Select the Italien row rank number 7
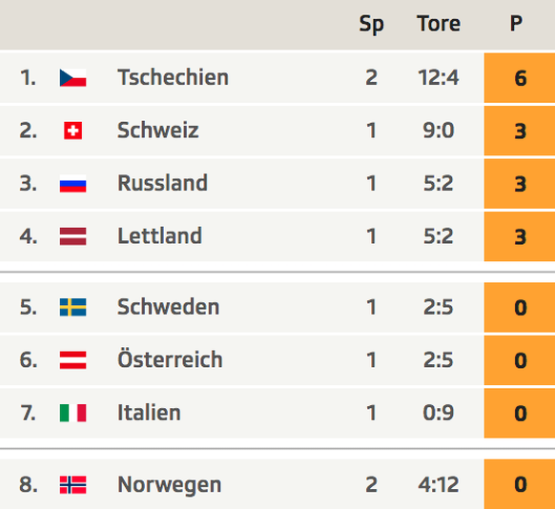Screen dimensions: 555x509 coord(29,413)
